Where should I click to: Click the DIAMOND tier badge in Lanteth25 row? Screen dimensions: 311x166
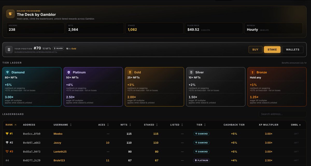pos(201,152)
